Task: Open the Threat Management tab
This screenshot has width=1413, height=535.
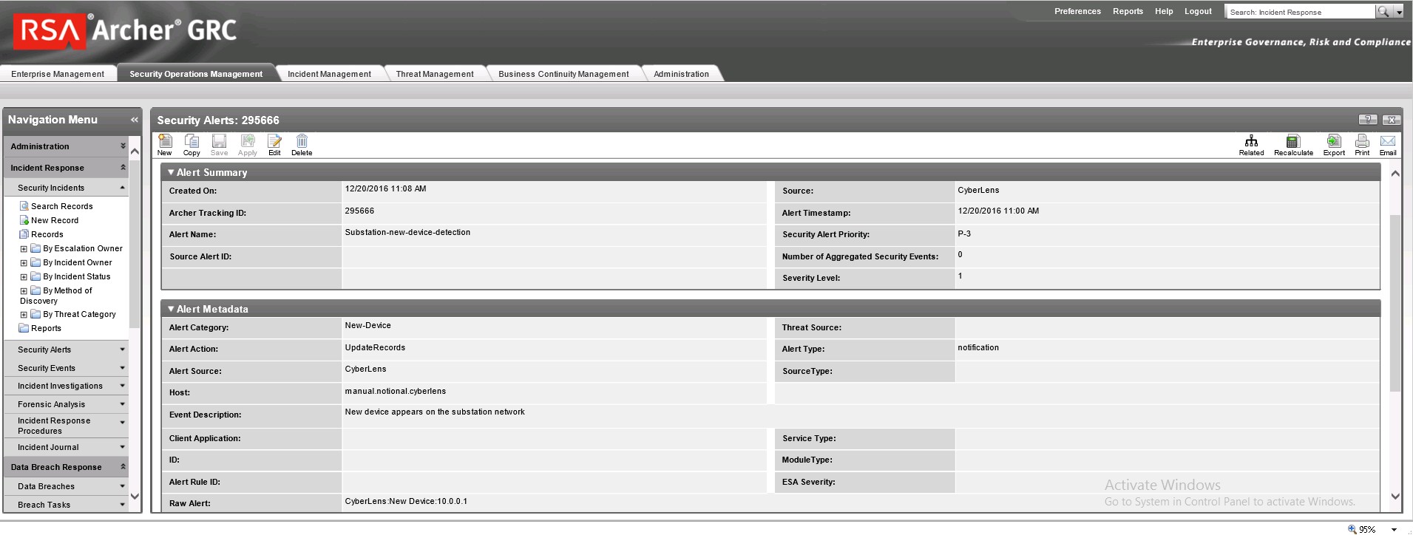Action: [x=435, y=74]
